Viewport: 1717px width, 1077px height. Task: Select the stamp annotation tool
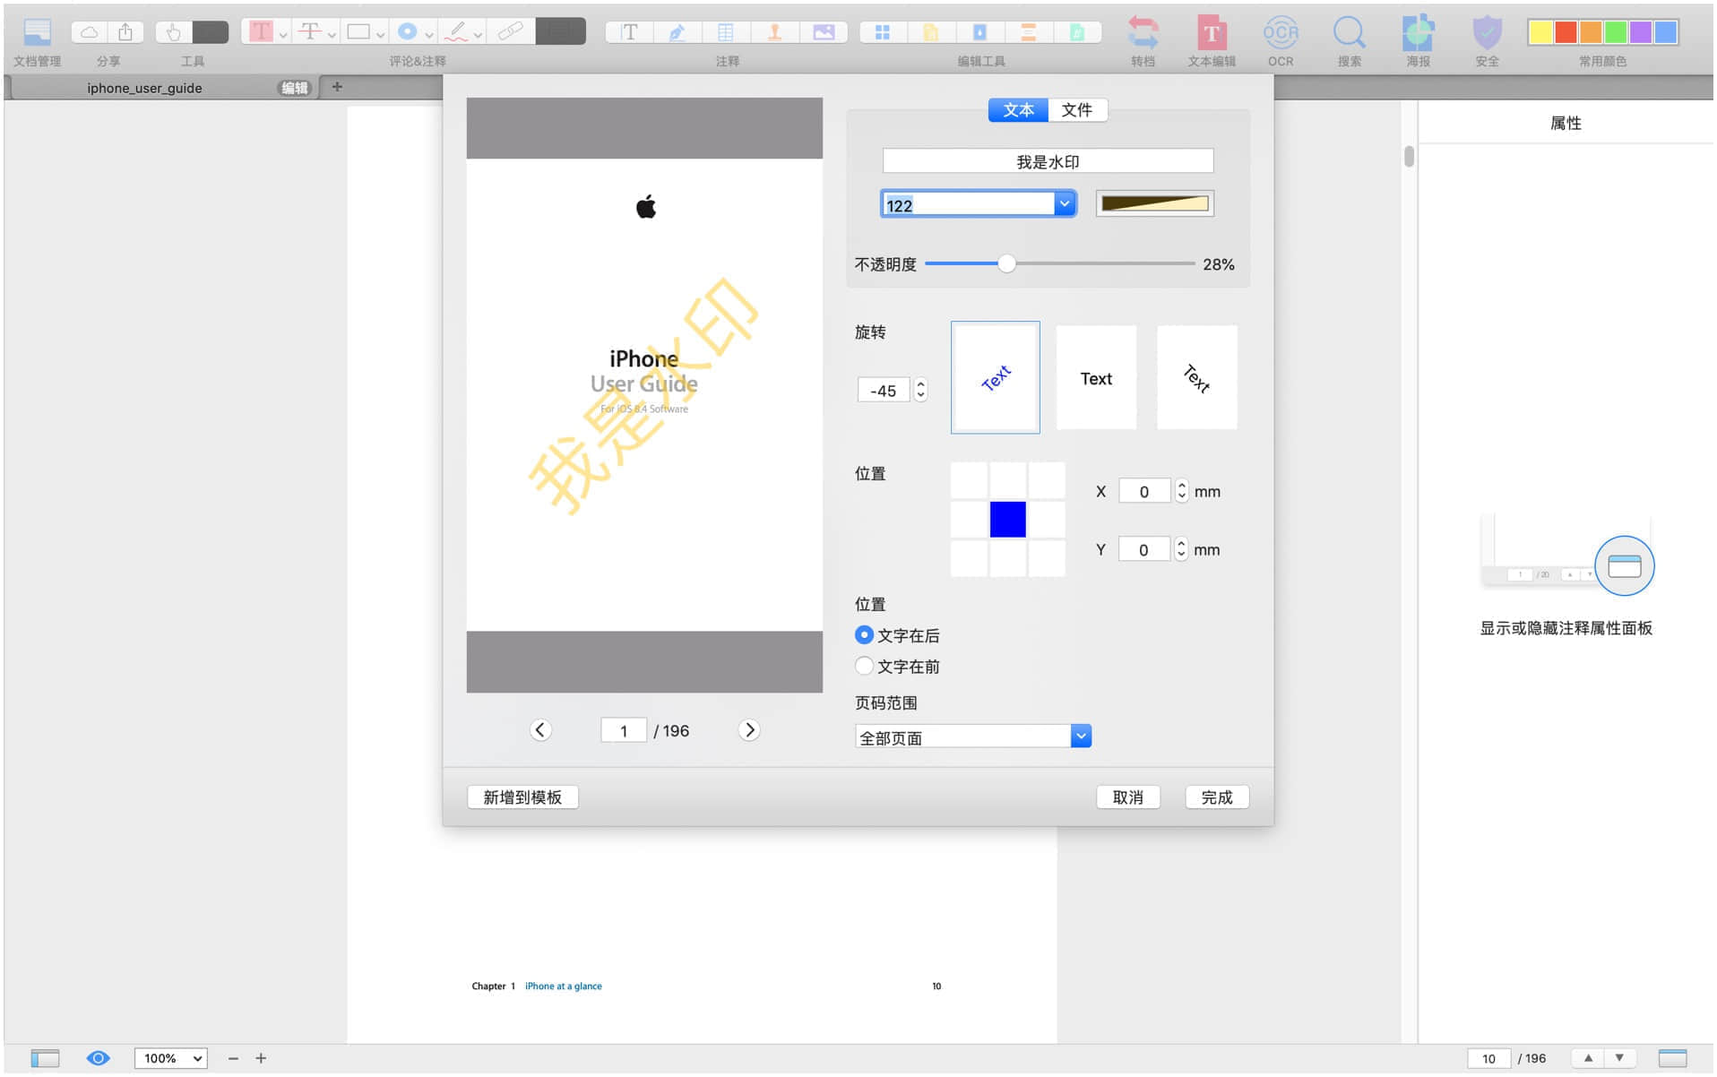pos(775,32)
